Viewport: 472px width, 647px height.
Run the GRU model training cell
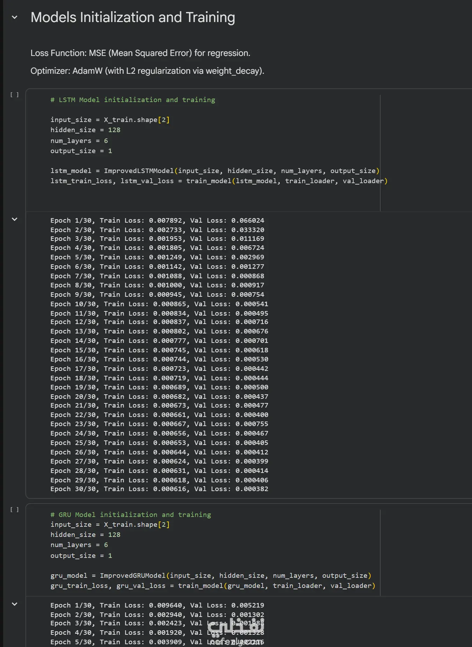point(14,510)
